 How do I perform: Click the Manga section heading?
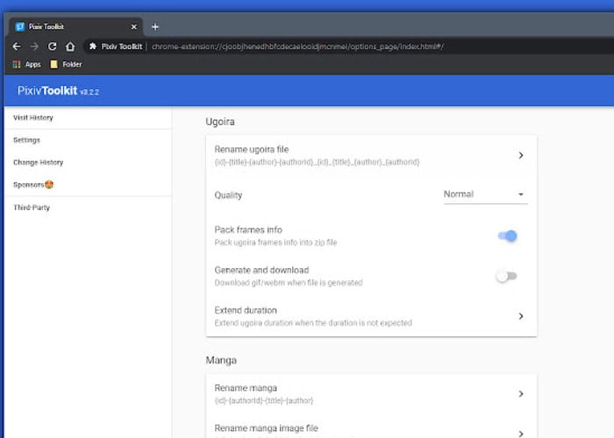click(221, 360)
